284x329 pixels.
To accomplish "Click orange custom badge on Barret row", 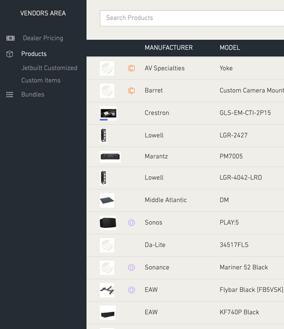I will 131,91.
